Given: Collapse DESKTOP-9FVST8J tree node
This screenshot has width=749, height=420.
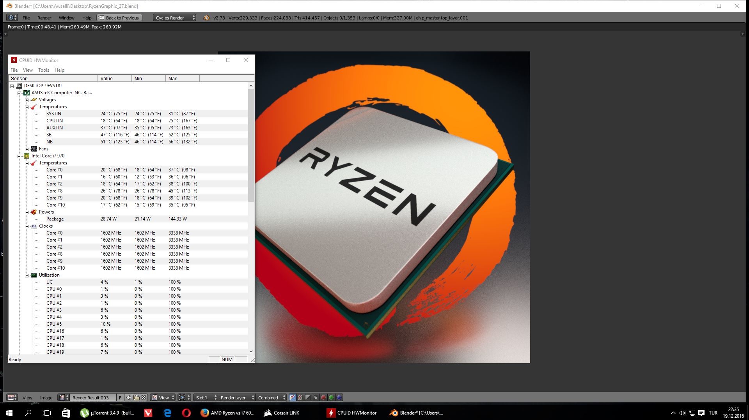Looking at the screenshot, I should 12,86.
